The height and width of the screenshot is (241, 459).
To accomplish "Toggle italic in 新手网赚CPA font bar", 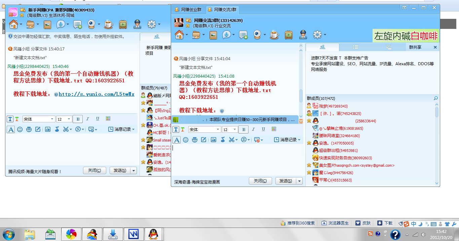I will tap(87, 119).
